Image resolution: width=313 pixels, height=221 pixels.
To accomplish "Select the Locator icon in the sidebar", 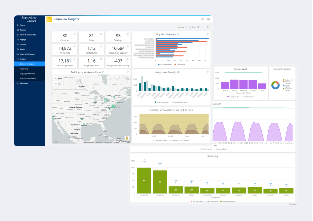I will click(x=18, y=45).
